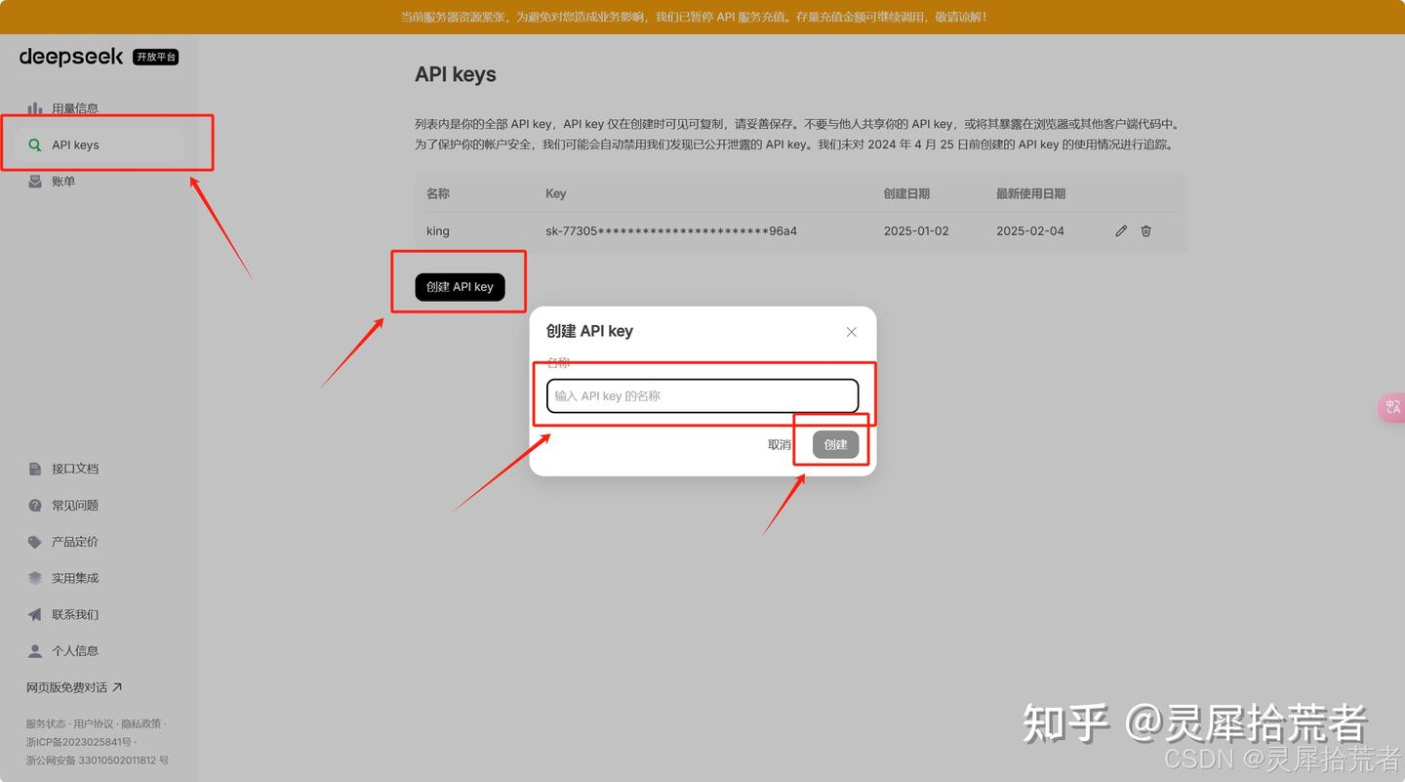Toggle the language switcher on right edge
The height and width of the screenshot is (782, 1405).
[x=1392, y=407]
